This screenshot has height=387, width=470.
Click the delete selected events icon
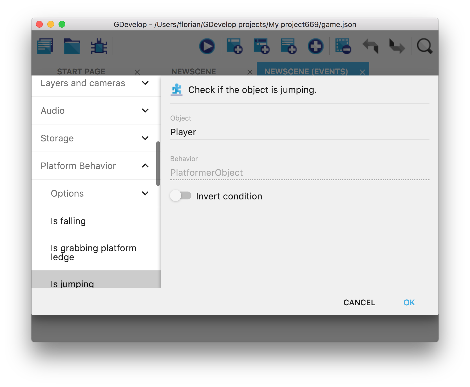tap(343, 46)
